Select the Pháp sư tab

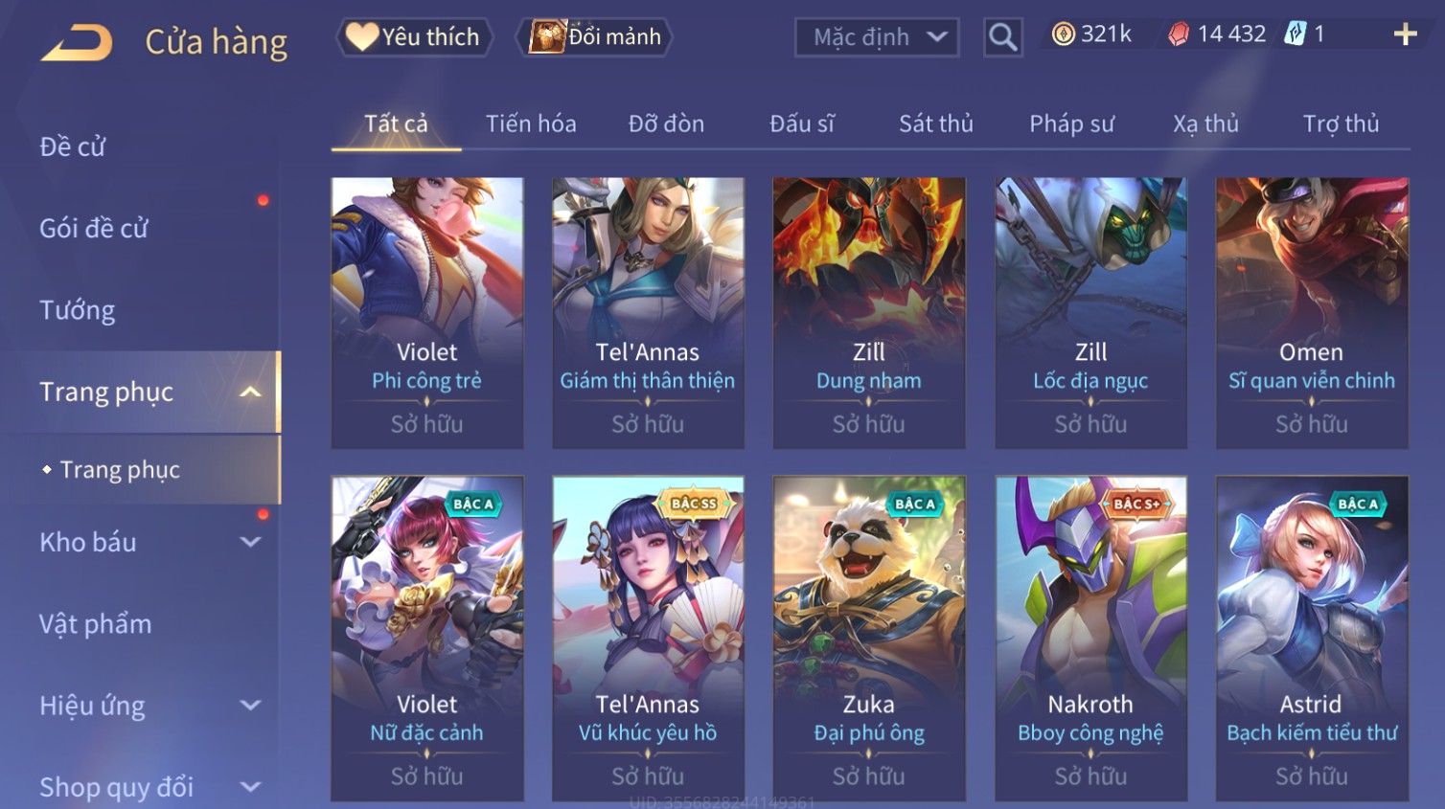pos(1071,124)
